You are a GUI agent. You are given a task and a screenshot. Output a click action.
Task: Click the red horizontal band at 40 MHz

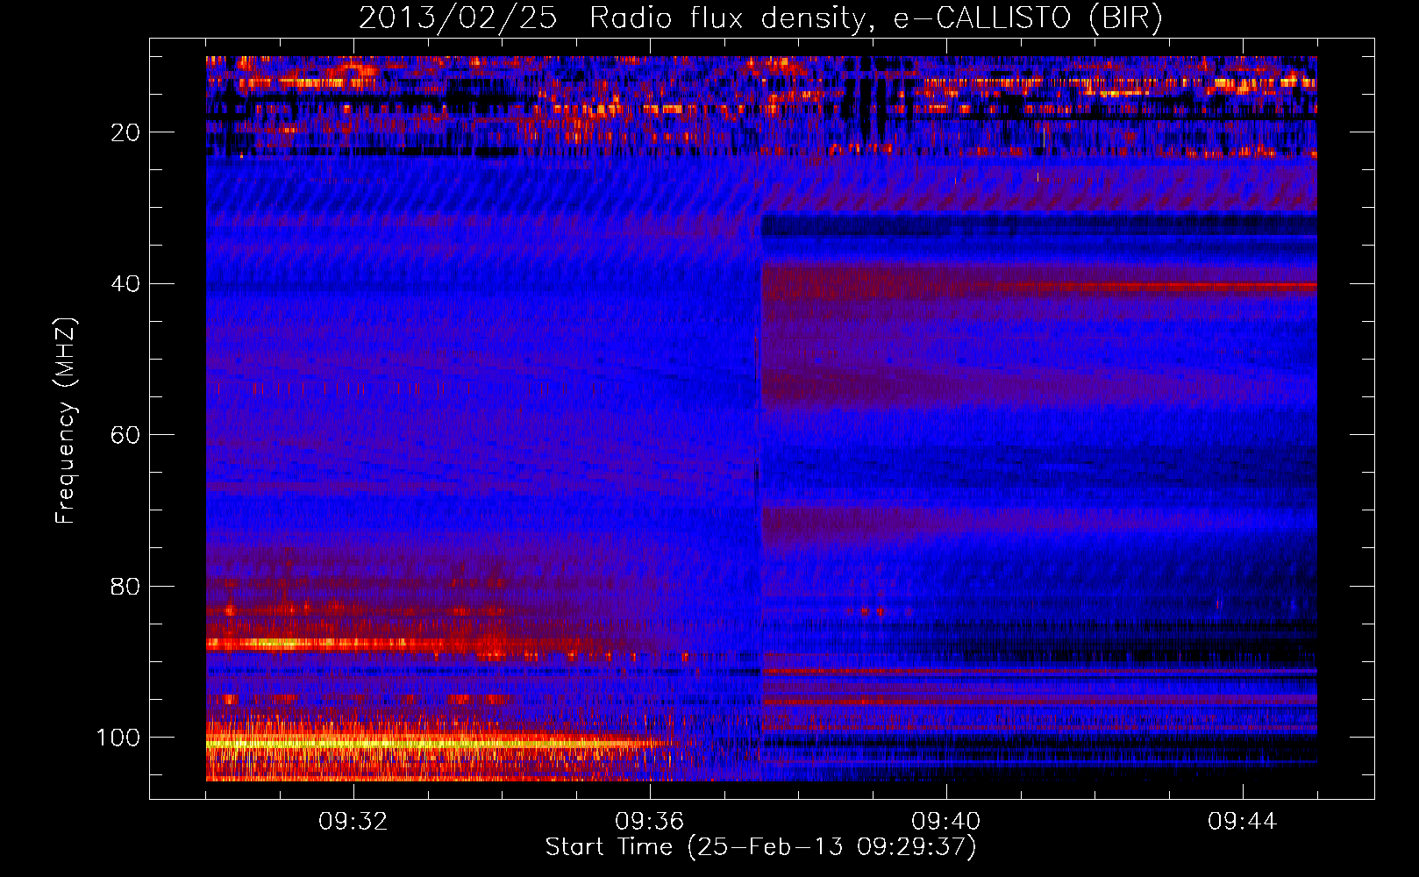point(1038,286)
